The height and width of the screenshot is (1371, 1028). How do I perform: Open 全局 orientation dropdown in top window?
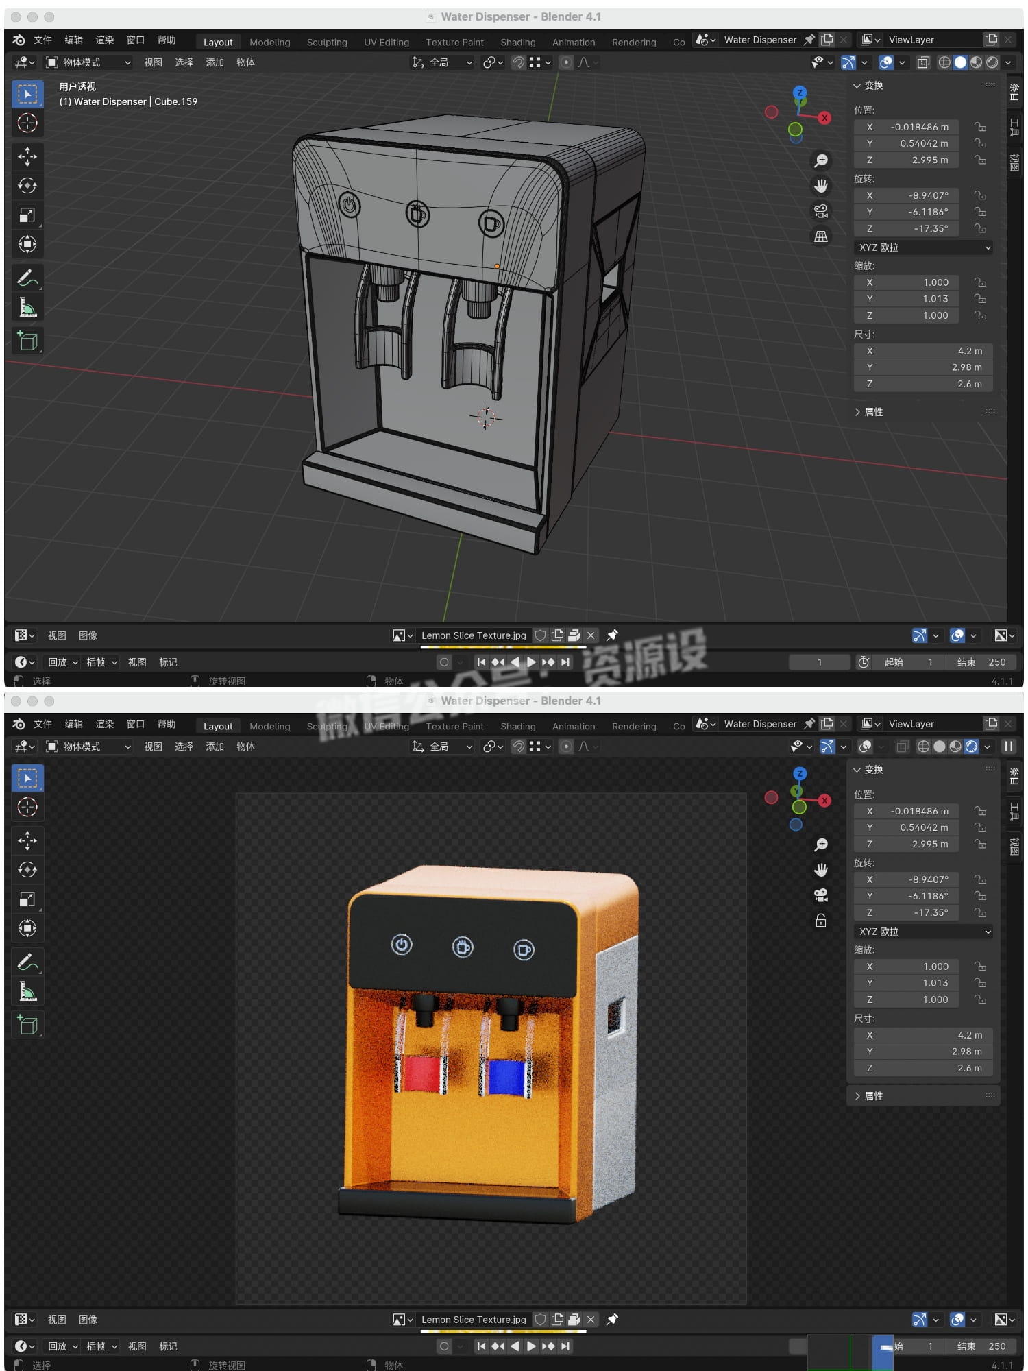click(442, 62)
